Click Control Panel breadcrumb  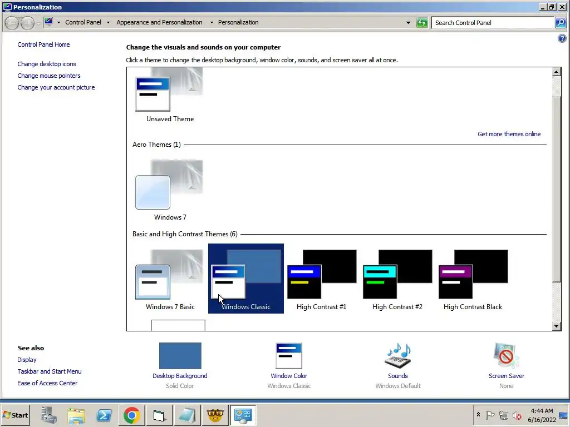[x=83, y=22]
